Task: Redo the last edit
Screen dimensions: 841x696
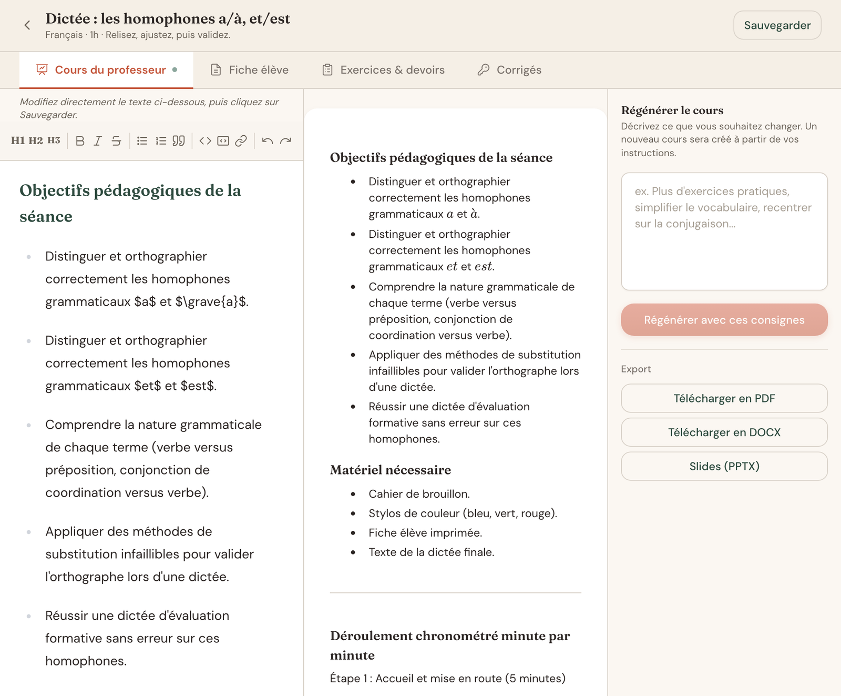Action: click(x=285, y=141)
